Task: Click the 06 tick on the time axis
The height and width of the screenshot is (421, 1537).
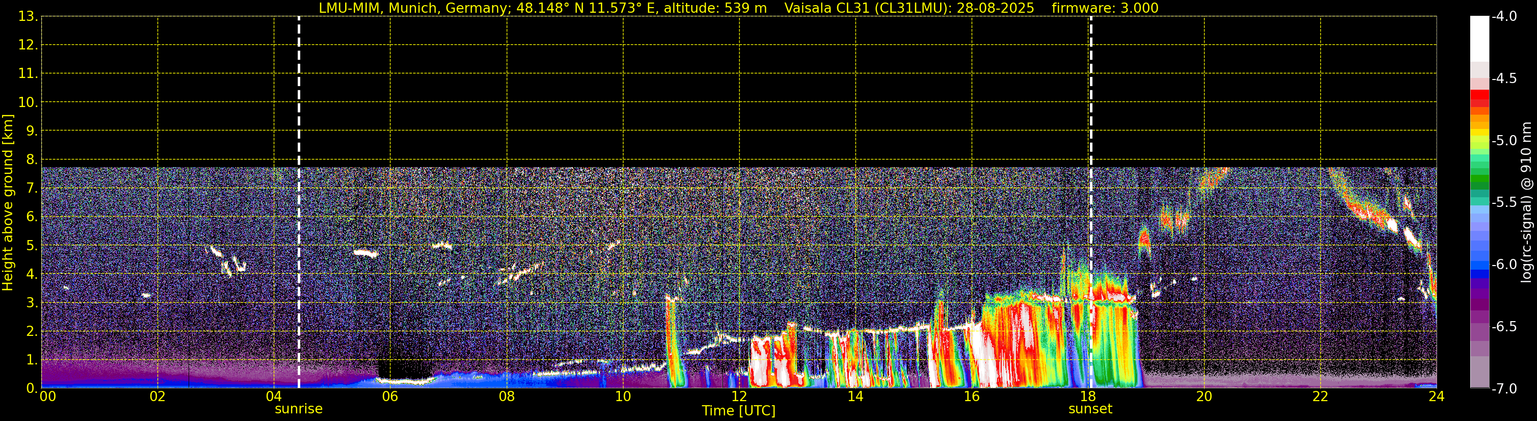Action: click(389, 397)
